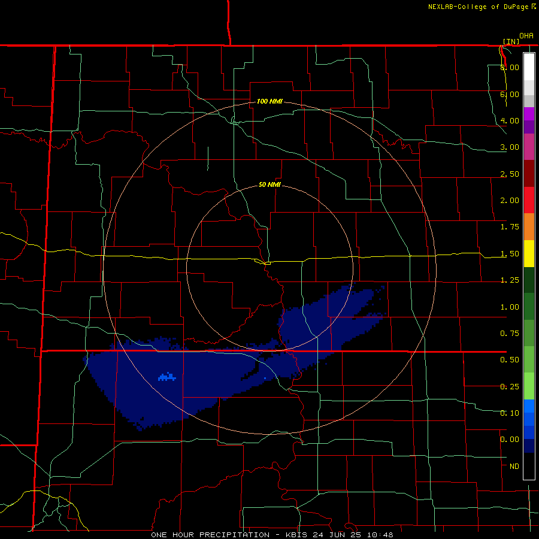
Task: Click the NEXLAB-College of DuPage credit text
Action: [479, 7]
